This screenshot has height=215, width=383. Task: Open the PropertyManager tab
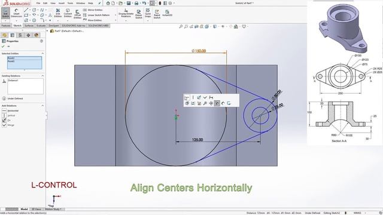pyautogui.click(x=13, y=35)
